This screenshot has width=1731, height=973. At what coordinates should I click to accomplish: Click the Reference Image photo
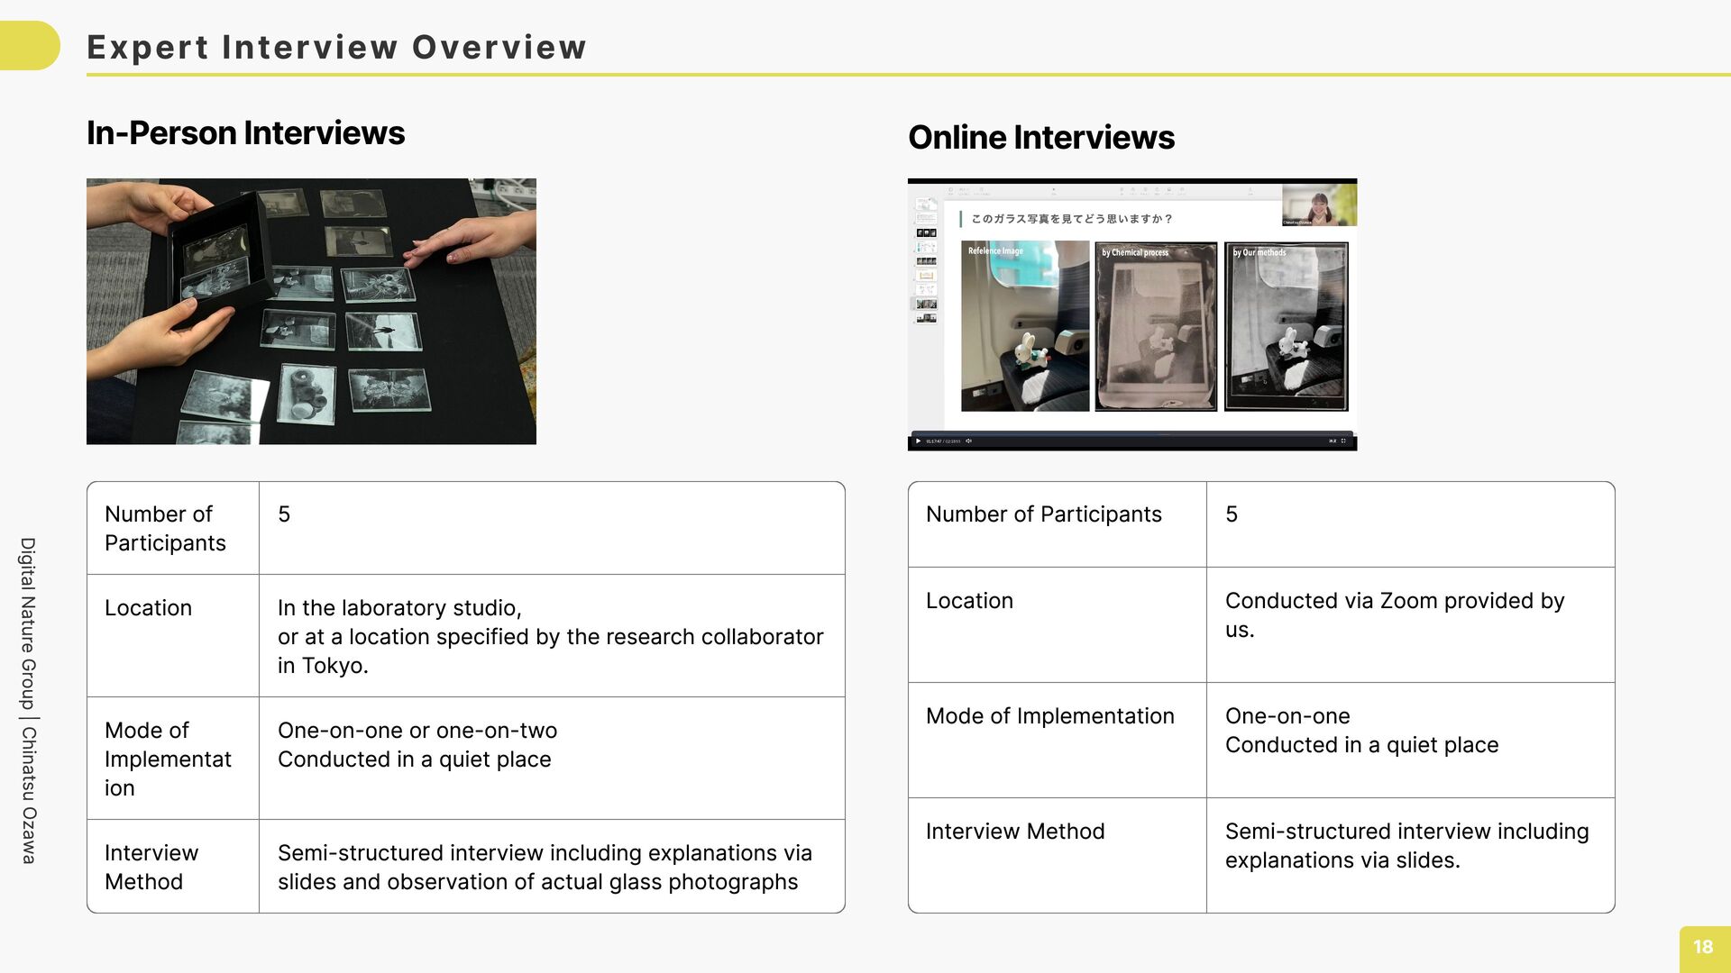(1025, 326)
